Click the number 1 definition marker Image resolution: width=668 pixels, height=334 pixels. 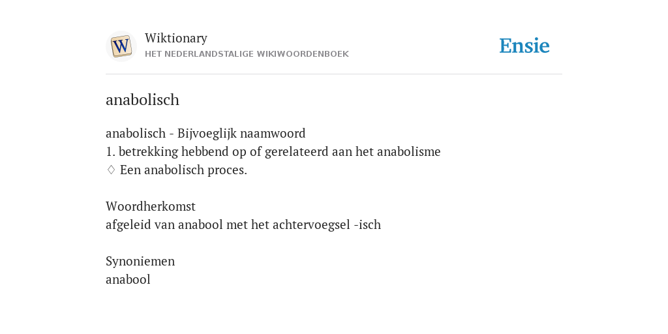110,151
